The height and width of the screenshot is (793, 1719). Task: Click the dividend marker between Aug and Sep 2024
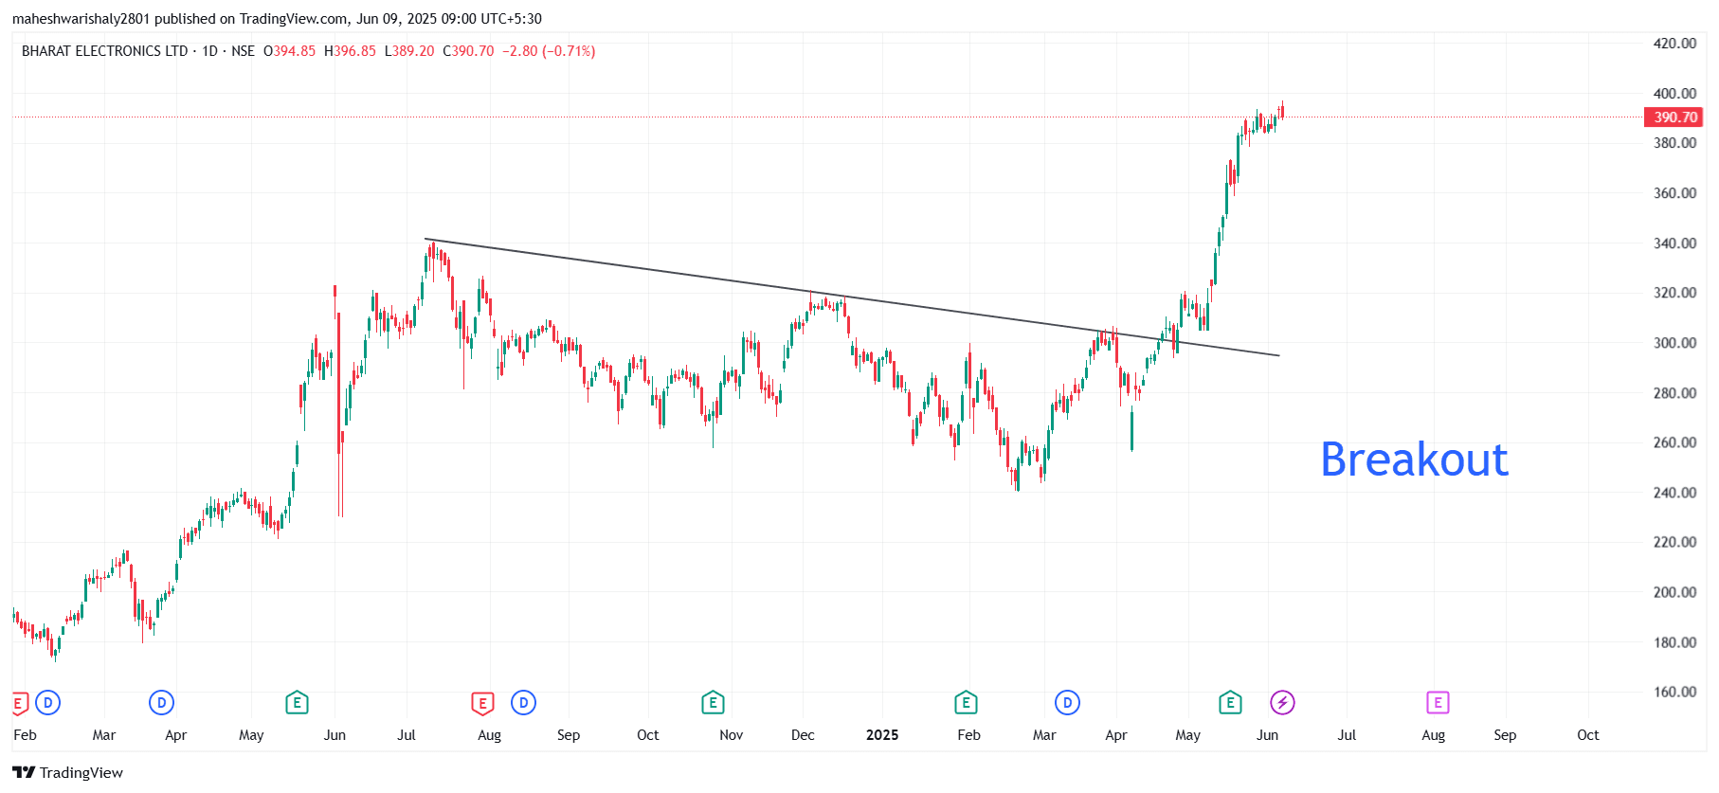tap(524, 703)
